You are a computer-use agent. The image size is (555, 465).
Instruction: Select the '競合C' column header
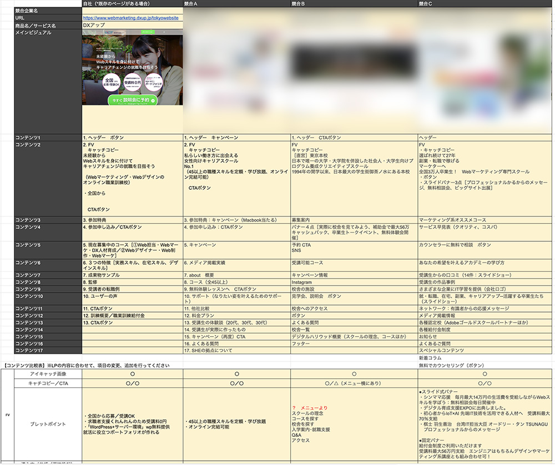(x=485, y=3)
